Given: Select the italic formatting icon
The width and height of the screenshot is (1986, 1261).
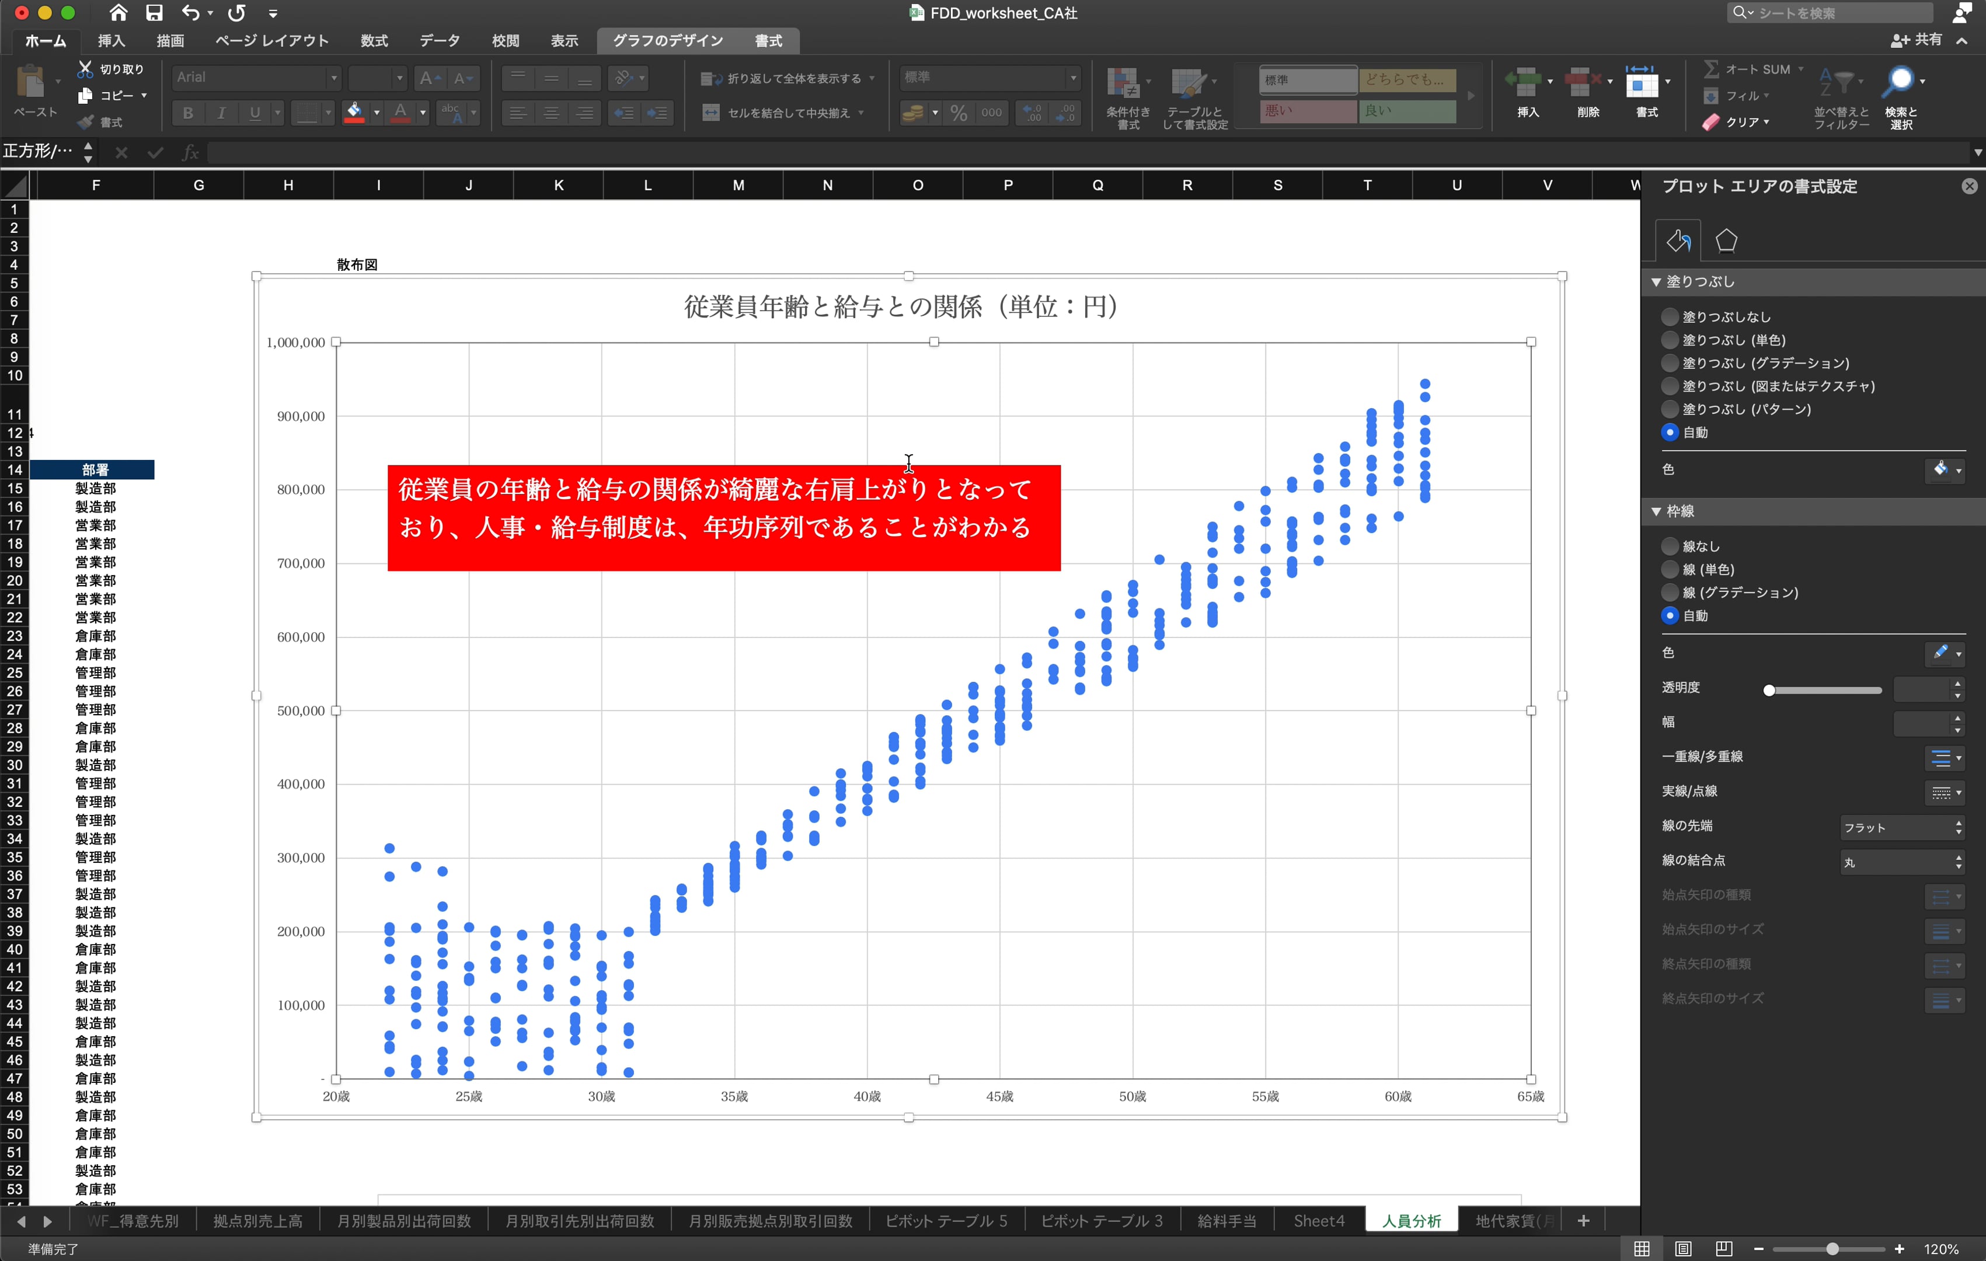Looking at the screenshot, I should 221,113.
